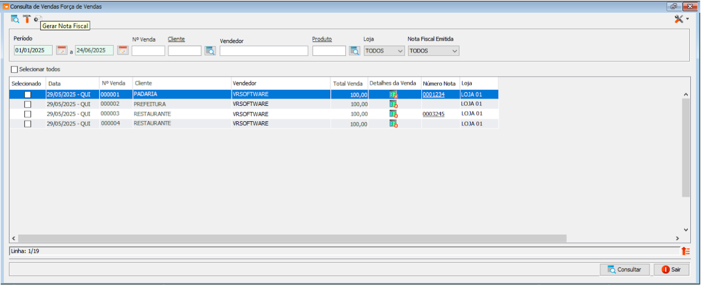Click the Produto lookup search icon
The width and height of the screenshot is (701, 285).
355,51
